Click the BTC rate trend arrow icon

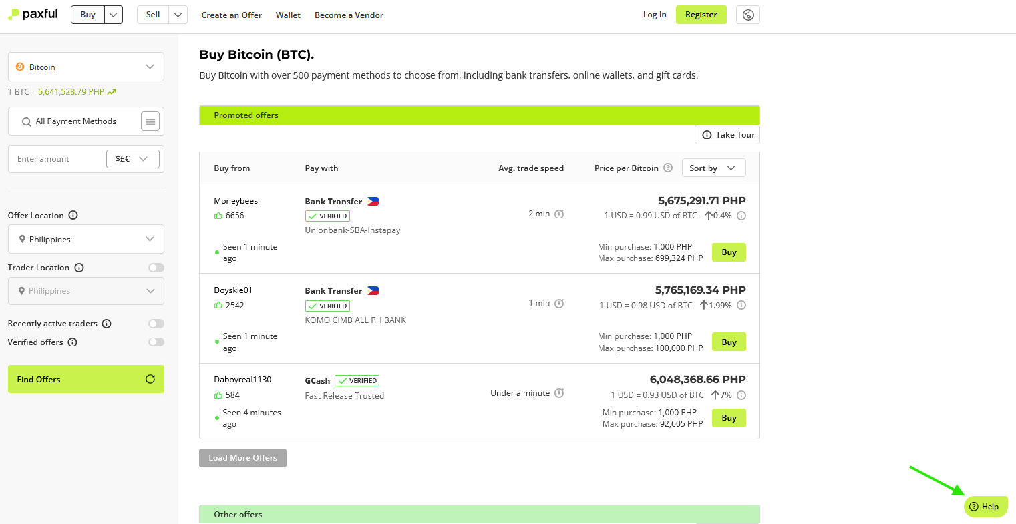112,92
